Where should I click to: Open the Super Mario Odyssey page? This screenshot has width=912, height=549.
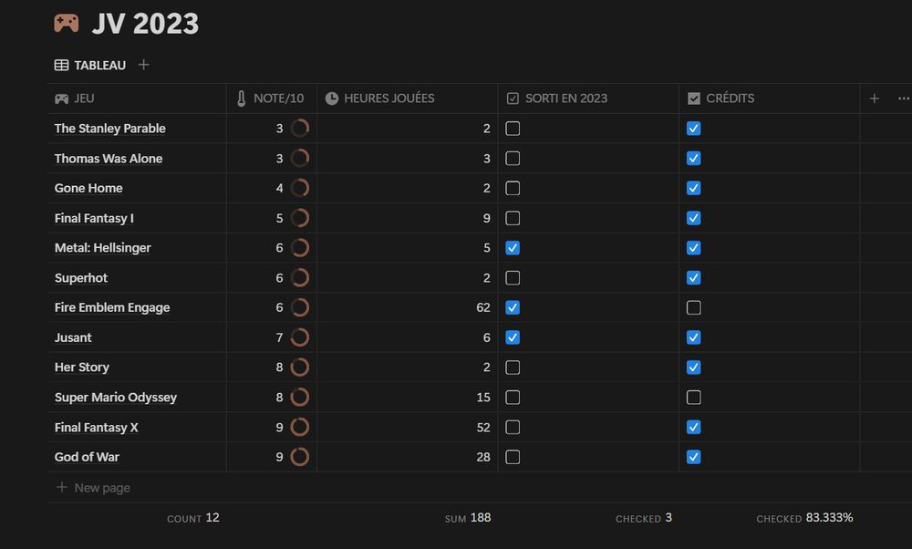tap(116, 398)
